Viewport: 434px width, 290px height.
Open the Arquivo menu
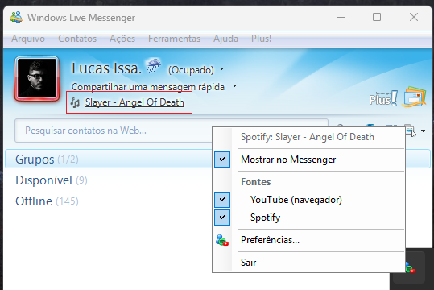(28, 39)
